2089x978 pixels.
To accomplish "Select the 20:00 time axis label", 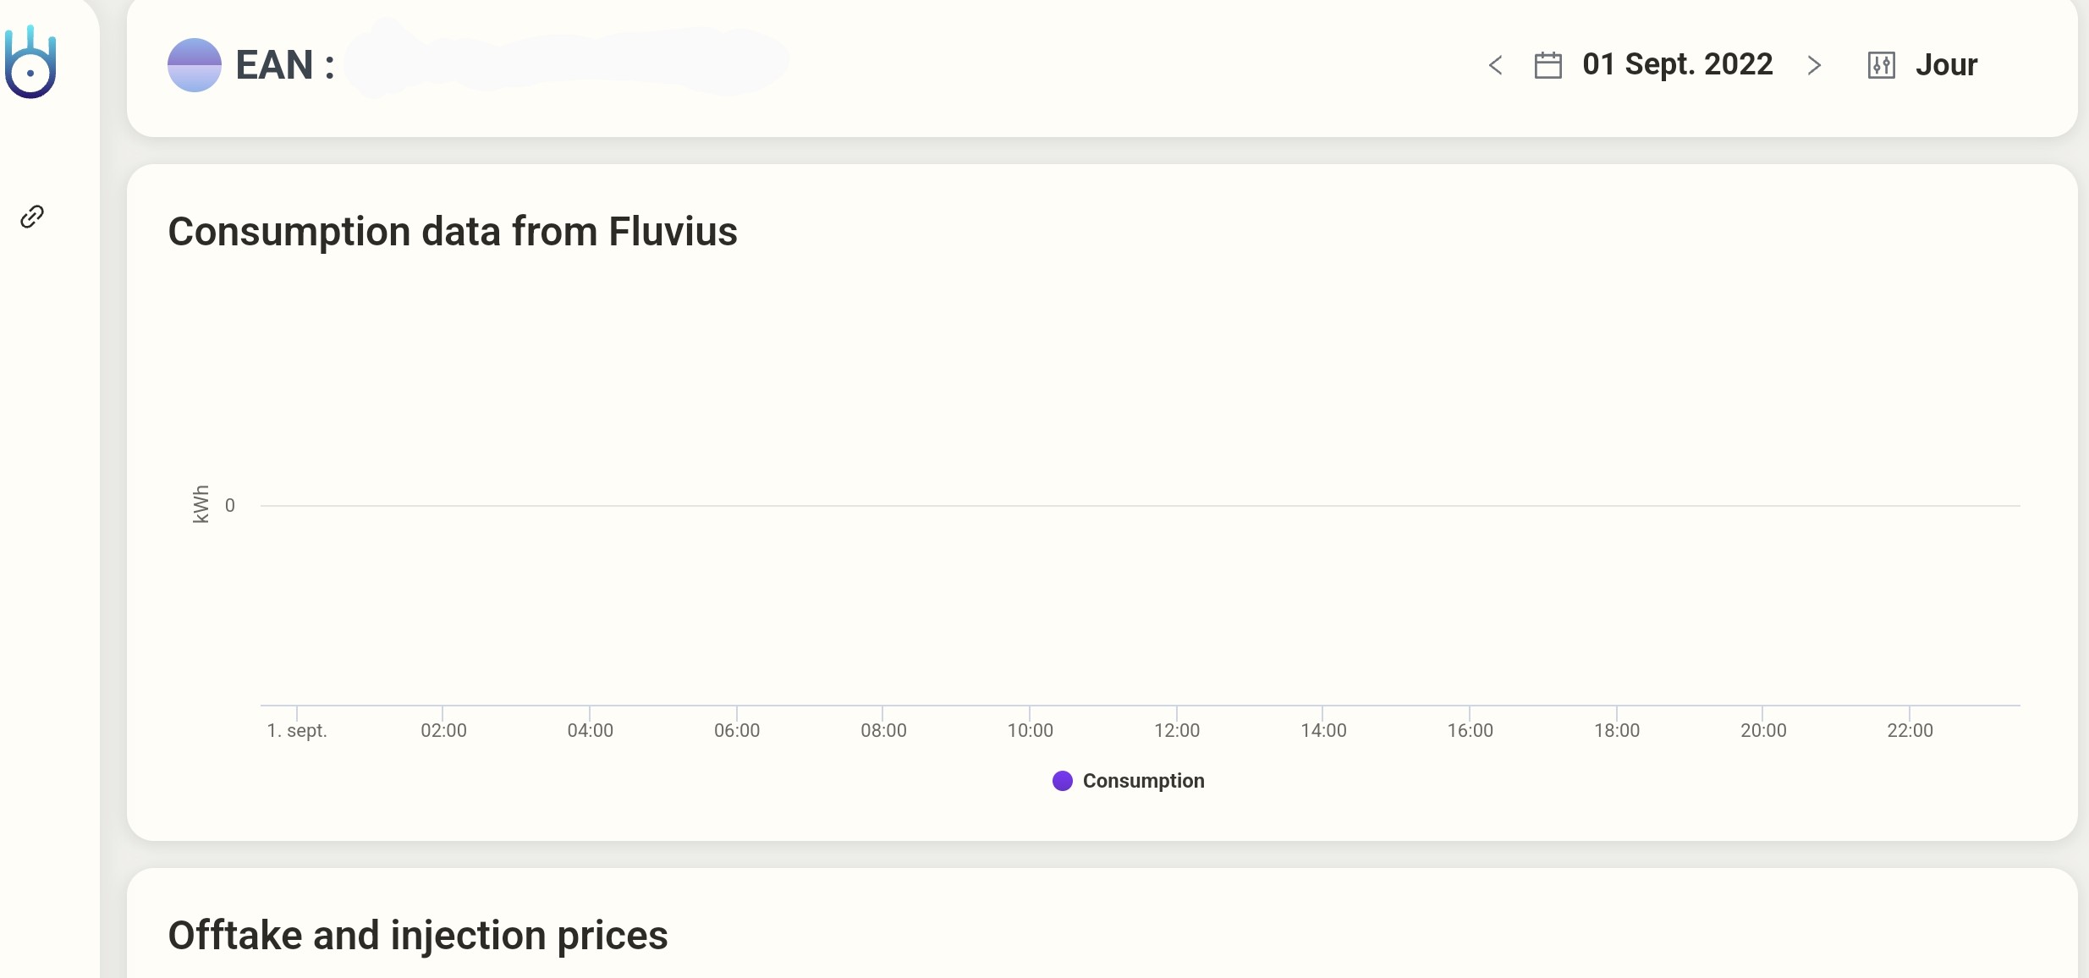I will click(x=1763, y=730).
